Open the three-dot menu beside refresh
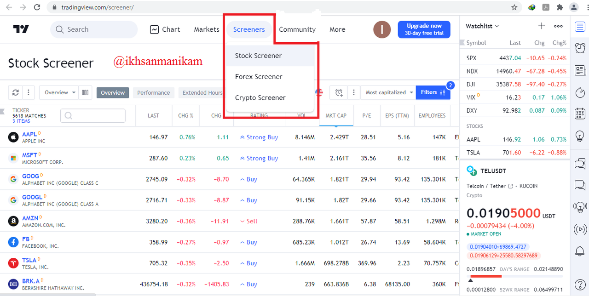The width and height of the screenshot is (589, 296). coord(29,92)
